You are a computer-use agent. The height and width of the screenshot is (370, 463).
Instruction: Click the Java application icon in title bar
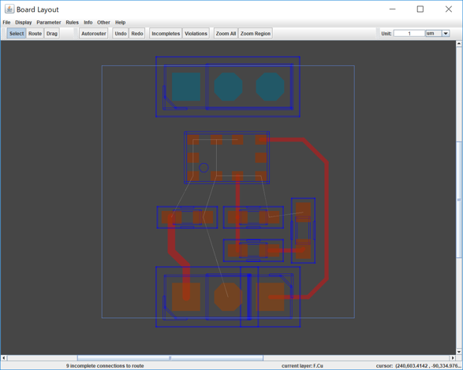[x=9, y=9]
